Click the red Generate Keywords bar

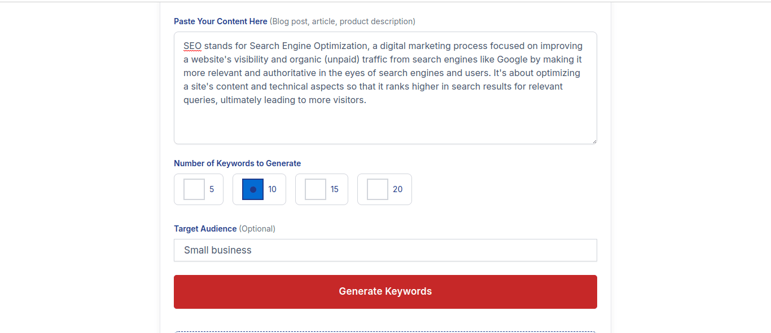click(385, 291)
